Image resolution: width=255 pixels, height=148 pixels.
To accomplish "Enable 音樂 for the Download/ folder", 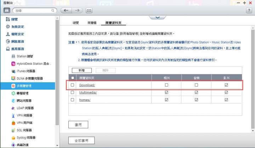I will 196,85.
